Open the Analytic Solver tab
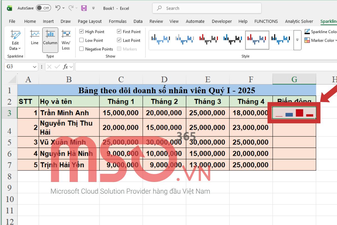The image size is (337, 225). [x=299, y=21]
